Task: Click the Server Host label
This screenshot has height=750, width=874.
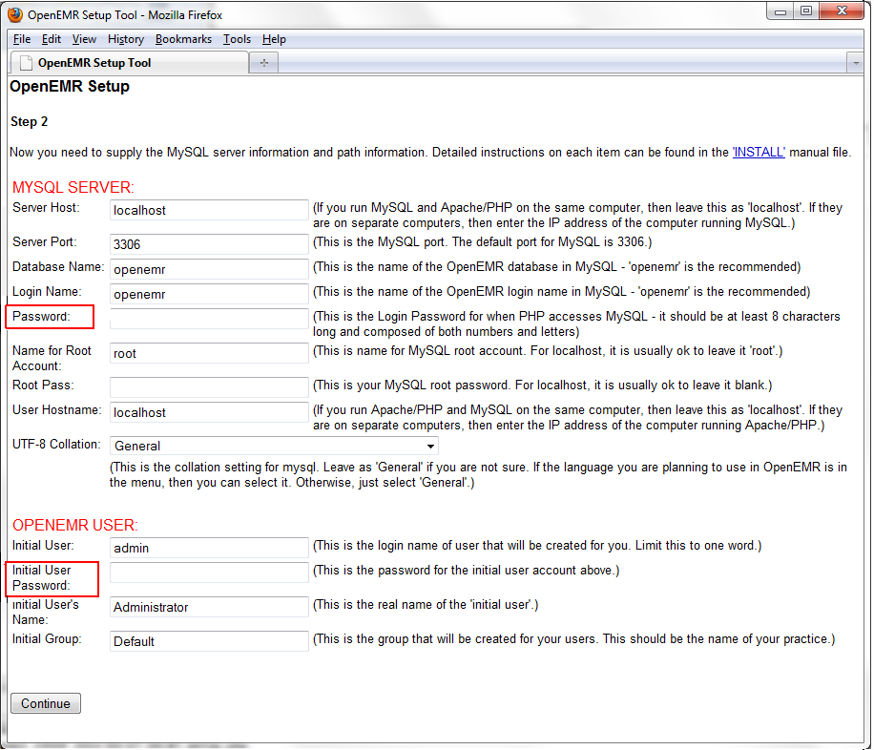Action: click(x=46, y=207)
